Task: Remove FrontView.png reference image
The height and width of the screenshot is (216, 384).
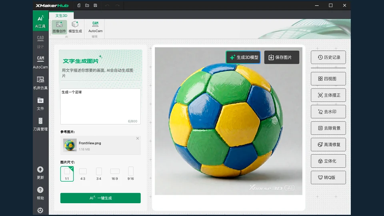Action: tap(138, 138)
